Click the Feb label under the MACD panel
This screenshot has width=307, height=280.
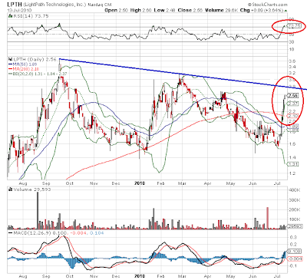coord(160,276)
